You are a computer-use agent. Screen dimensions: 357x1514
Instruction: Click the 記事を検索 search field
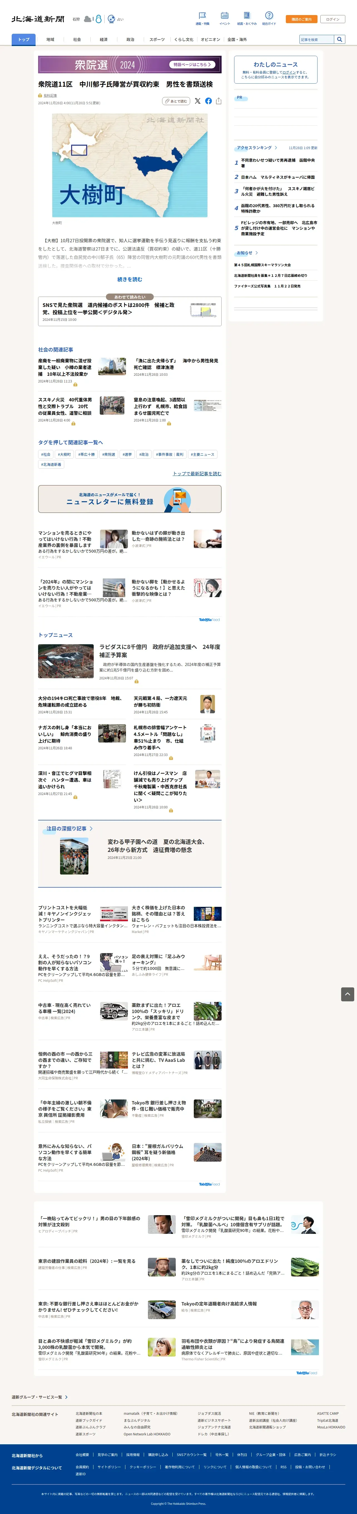tap(317, 39)
